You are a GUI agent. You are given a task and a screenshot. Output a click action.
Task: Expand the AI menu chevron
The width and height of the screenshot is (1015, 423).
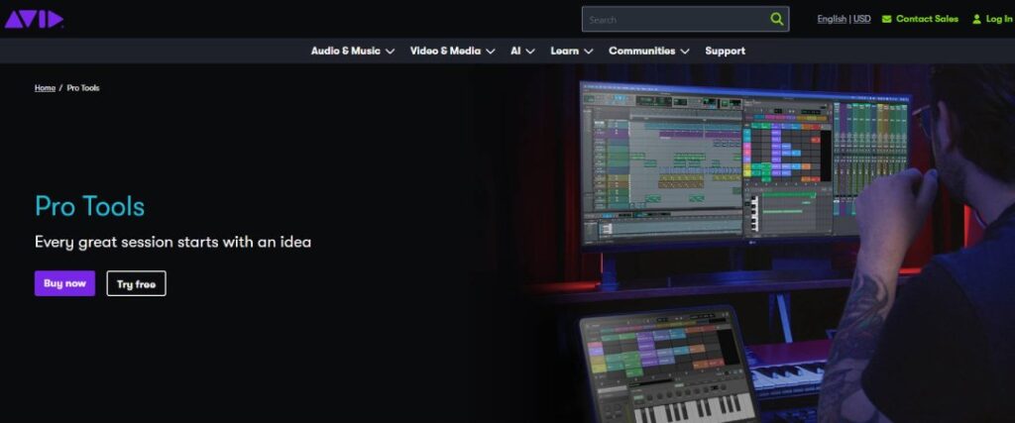coord(530,52)
